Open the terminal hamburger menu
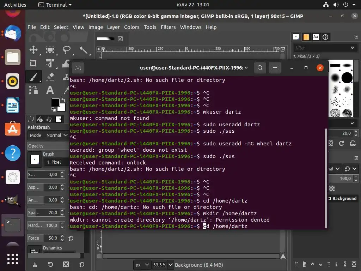Screen dimensions: 361x271 click(275, 68)
